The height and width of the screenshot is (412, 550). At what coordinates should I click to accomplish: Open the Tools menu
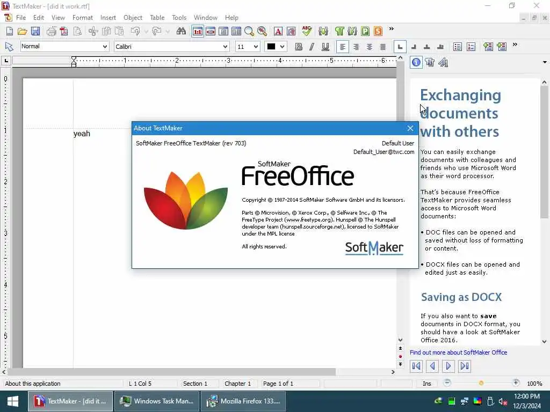pos(179,18)
